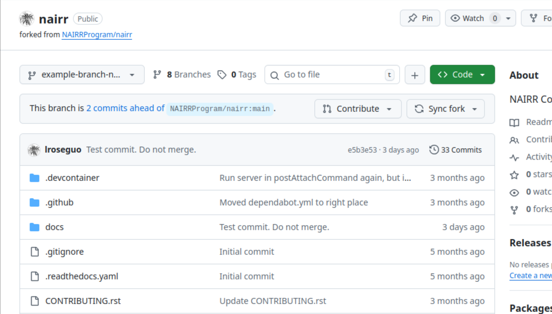
Task: Click the magnifier icon in Go to file
Action: tap(274, 75)
